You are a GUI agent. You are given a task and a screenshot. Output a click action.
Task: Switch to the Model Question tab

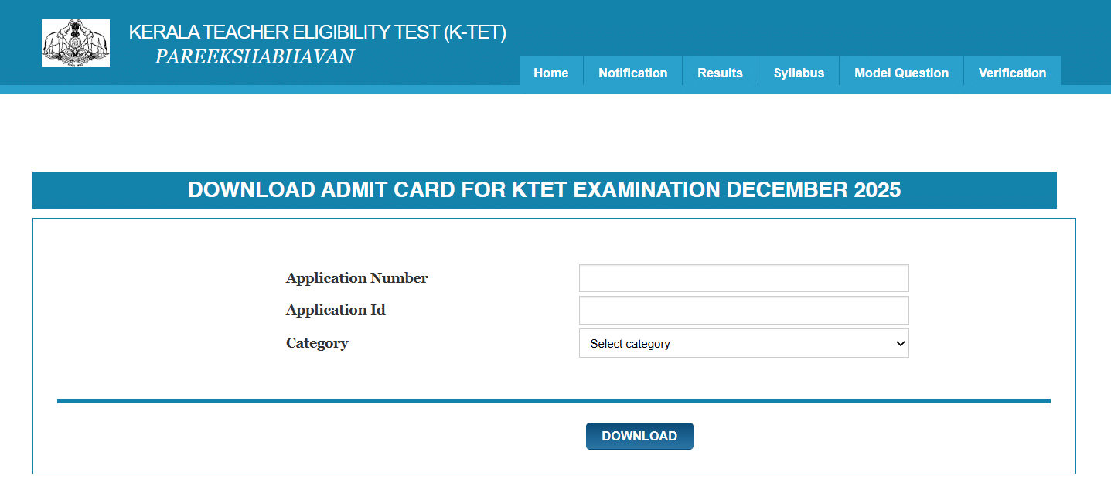(x=901, y=72)
